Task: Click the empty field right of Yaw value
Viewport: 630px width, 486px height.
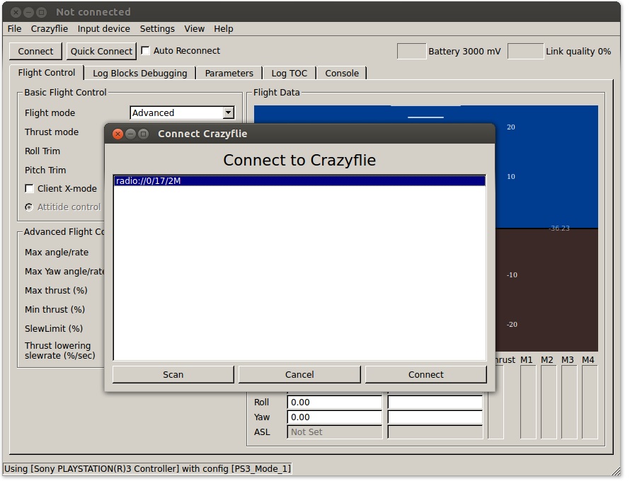Action: 435,417
